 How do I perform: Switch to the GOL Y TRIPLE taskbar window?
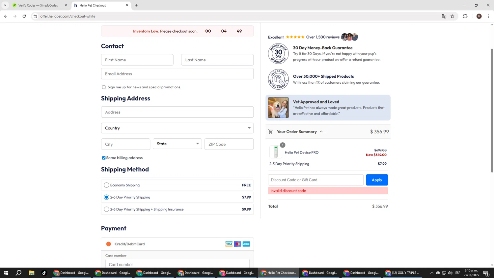[x=403, y=273]
